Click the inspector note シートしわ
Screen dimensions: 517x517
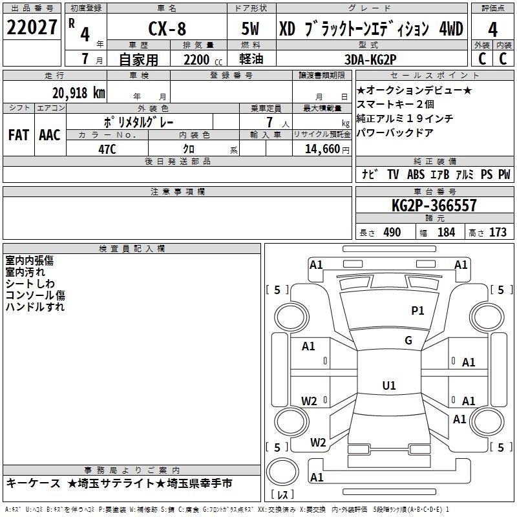[x=30, y=284]
